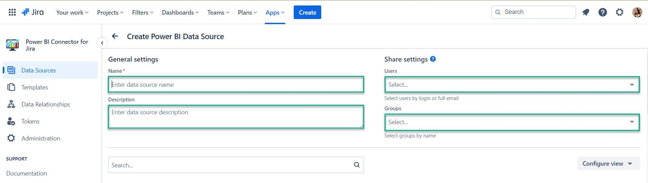Expand the Projects menu
The width and height of the screenshot is (648, 183).
110,12
